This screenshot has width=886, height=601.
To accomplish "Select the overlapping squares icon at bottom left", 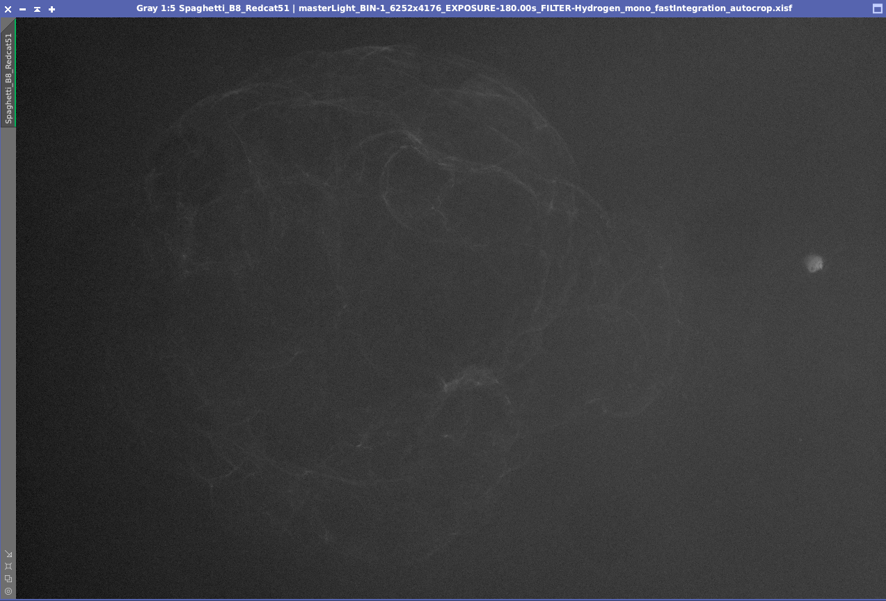I will coord(8,578).
